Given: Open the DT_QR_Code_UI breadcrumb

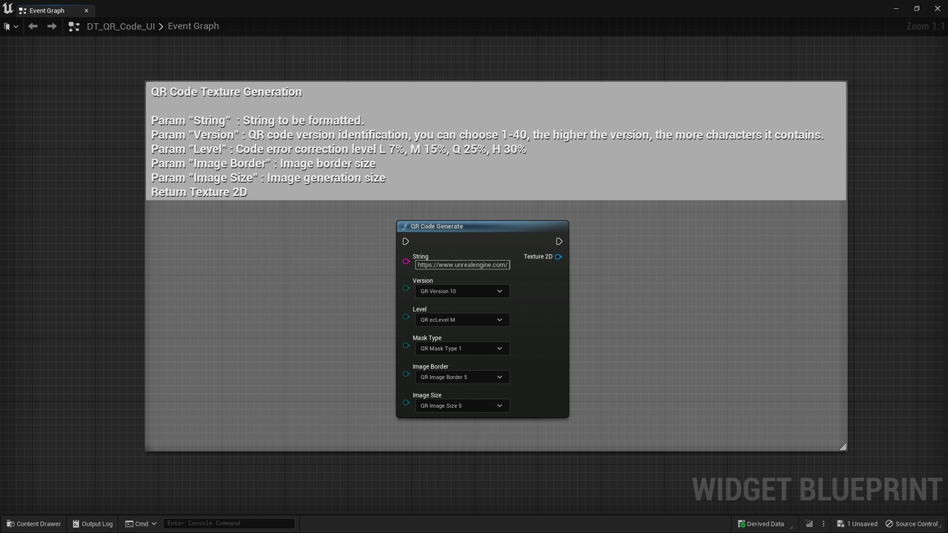Looking at the screenshot, I should [x=121, y=26].
